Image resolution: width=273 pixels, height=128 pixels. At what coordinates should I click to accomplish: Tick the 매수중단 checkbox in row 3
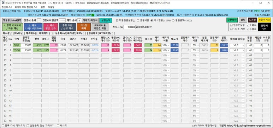coord(5,55)
